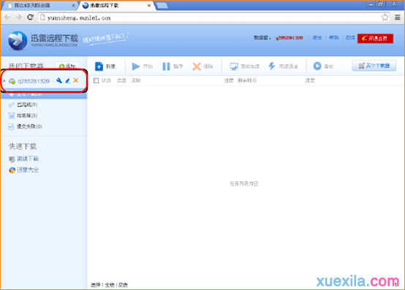Click the blue 开始 start triangle icon
The image size is (405, 290).
pyautogui.click(x=135, y=66)
